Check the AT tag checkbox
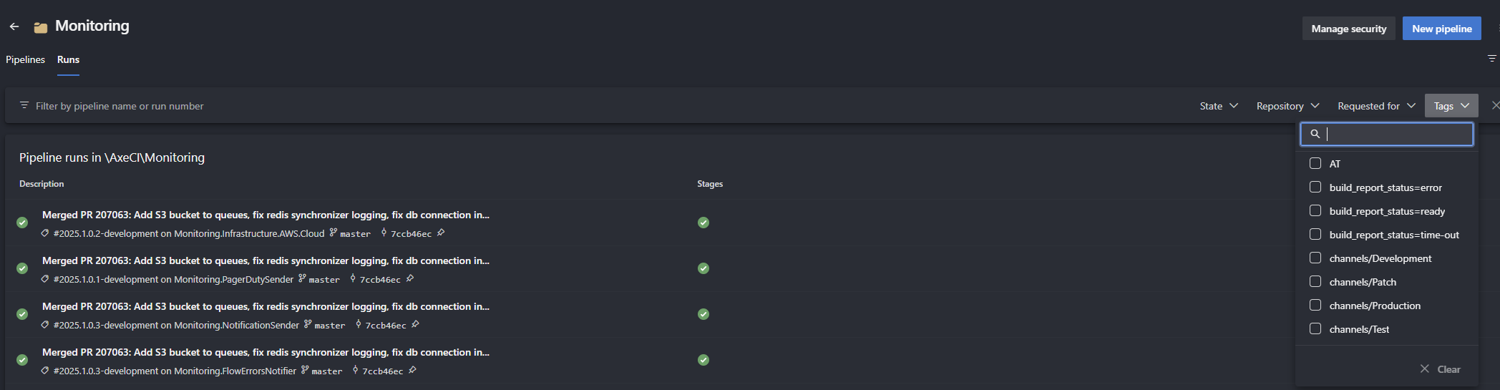 coord(1315,163)
